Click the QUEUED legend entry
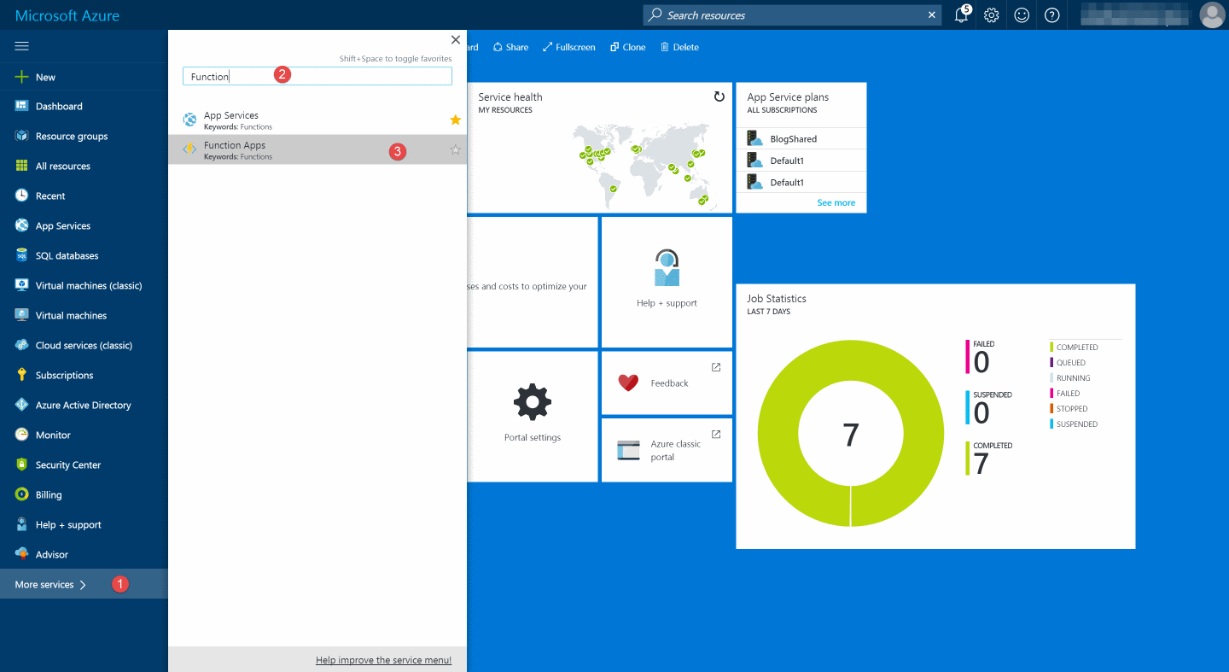1229x672 pixels. [1068, 363]
